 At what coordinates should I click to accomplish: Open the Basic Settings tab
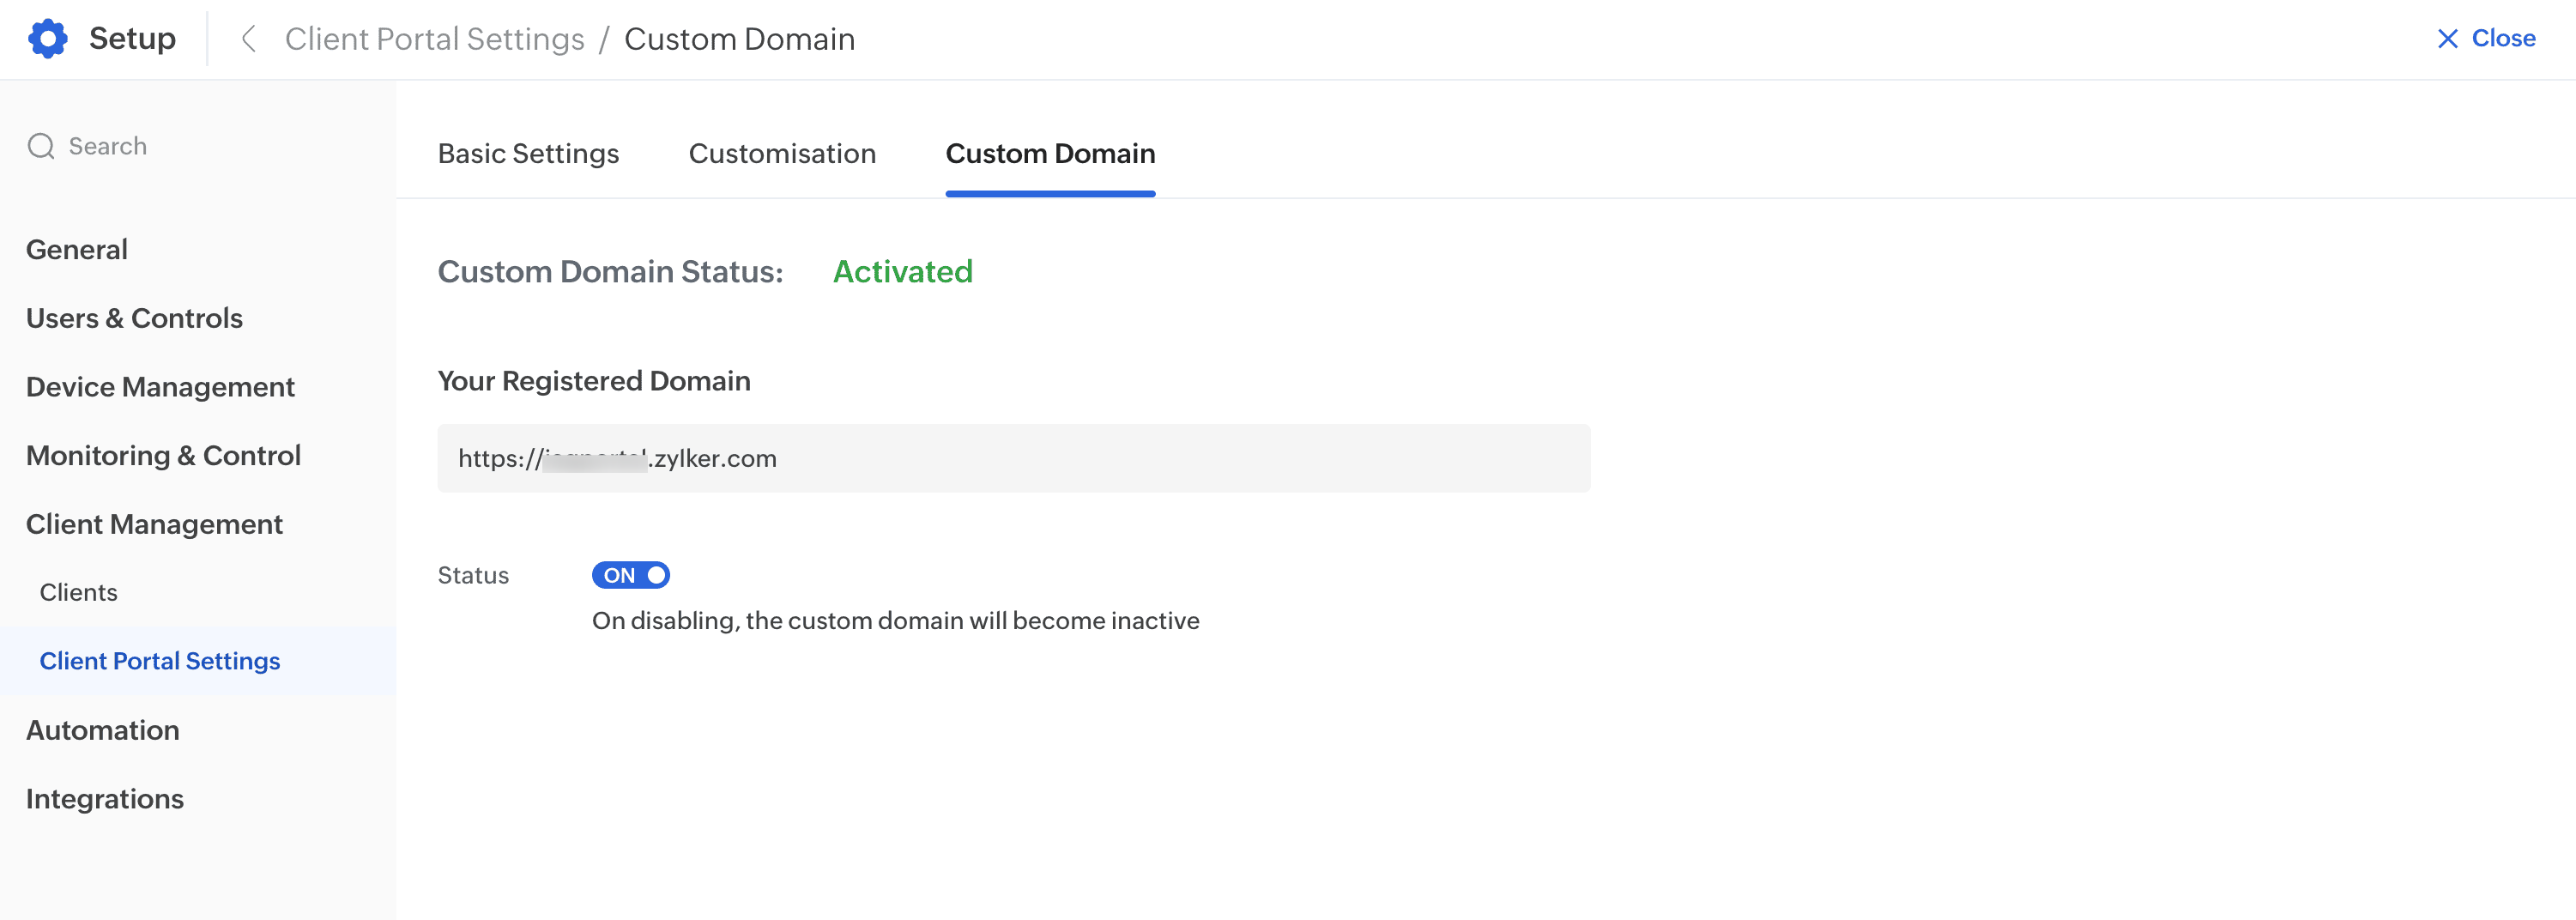tap(528, 153)
